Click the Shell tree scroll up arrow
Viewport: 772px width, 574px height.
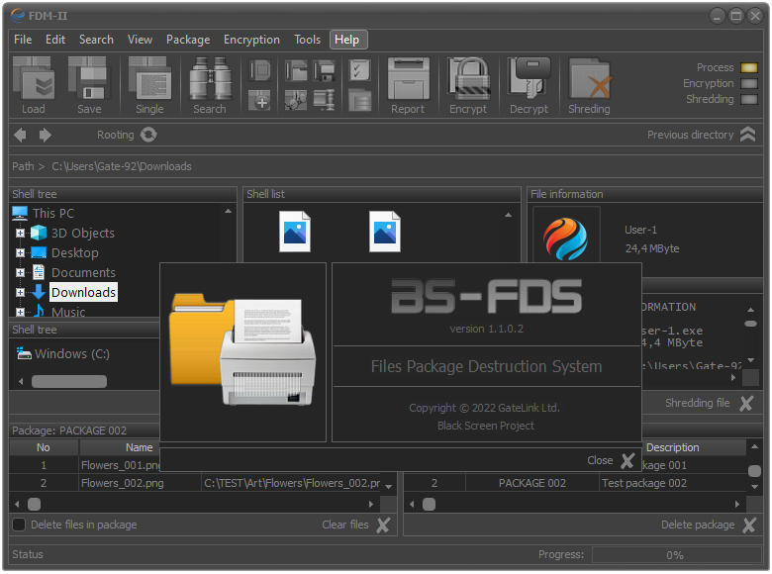[228, 211]
